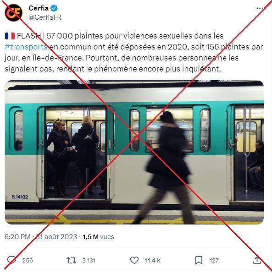The height and width of the screenshot is (273, 272).
Task: Bookmark the tweet with bookmark icon
Action: [x=199, y=260]
